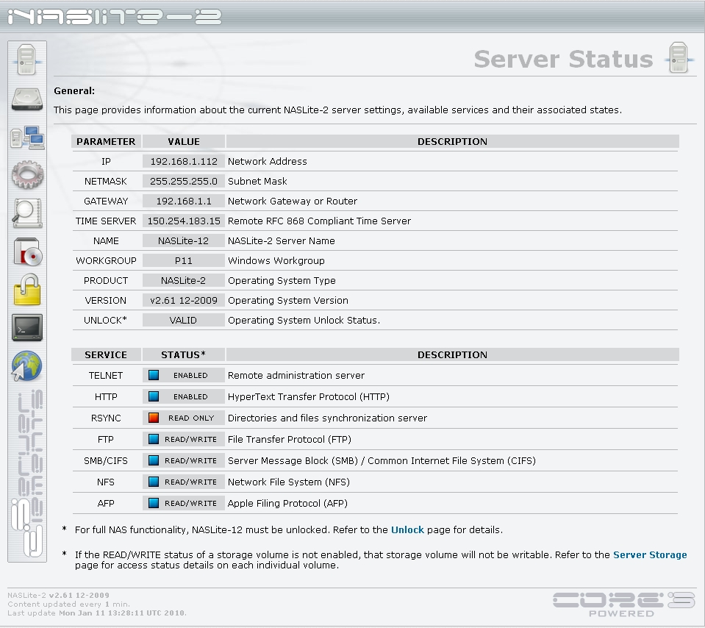Image resolution: width=705 pixels, height=628 pixels.
Task: Click the version value v2.61 12-2009
Action: tap(184, 300)
